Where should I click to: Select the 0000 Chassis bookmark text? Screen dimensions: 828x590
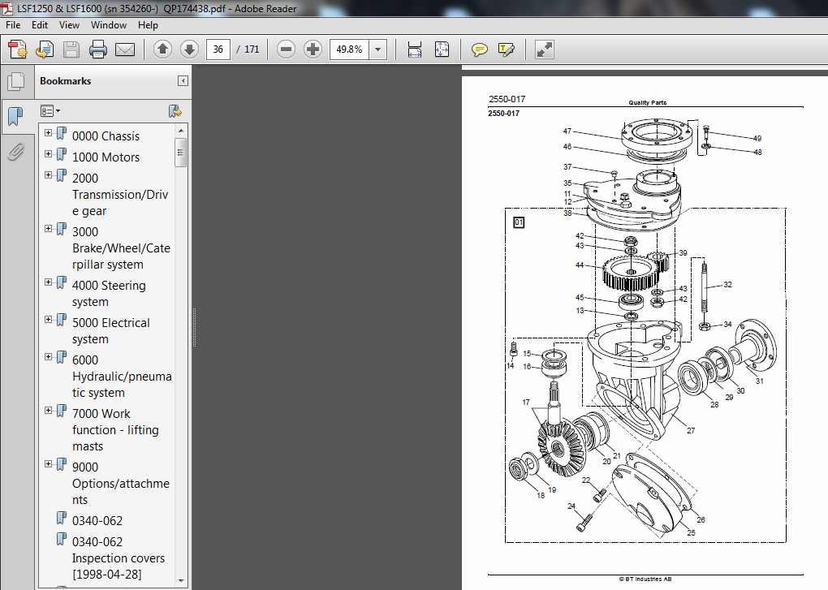tap(106, 136)
